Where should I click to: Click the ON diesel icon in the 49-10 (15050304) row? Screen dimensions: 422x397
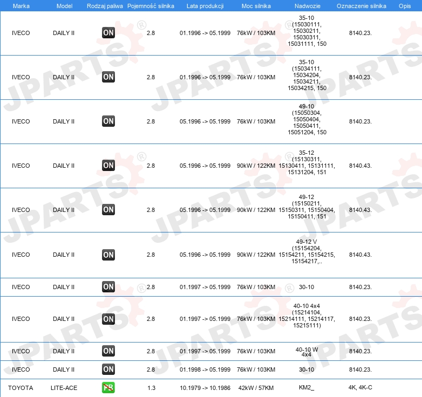click(108, 121)
